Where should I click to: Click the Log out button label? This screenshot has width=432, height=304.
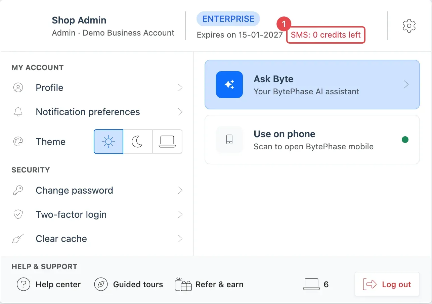(x=396, y=285)
